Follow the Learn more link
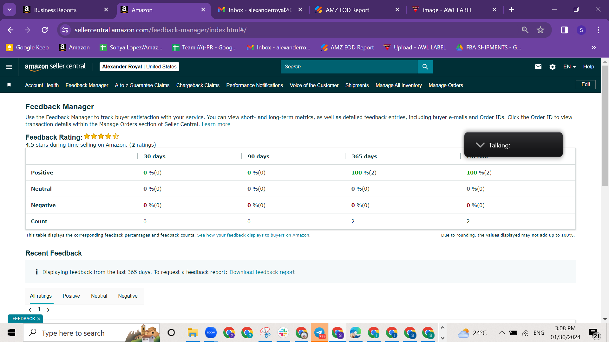609x342 pixels. [x=216, y=124]
